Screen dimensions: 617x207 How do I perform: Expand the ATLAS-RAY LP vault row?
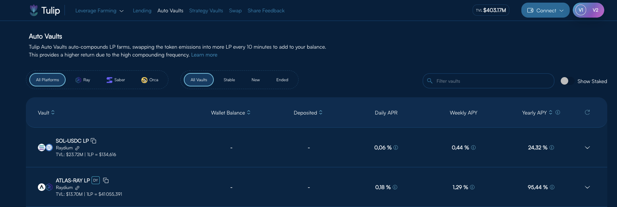(587, 187)
